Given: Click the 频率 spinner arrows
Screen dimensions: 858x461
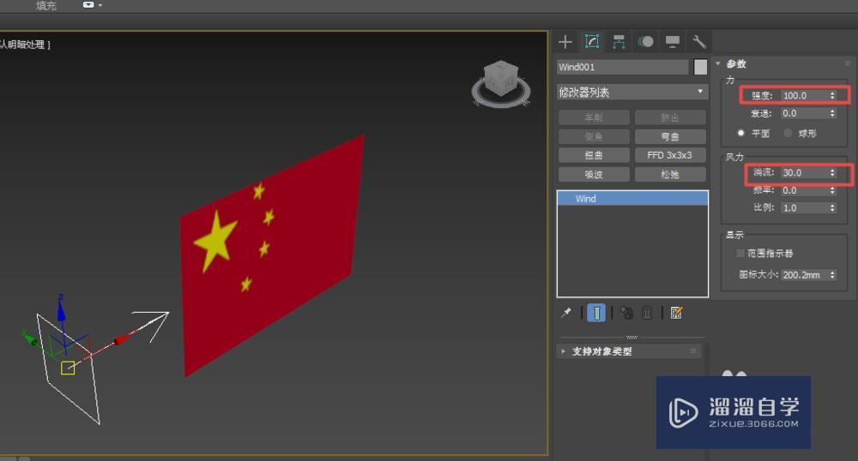Looking at the screenshot, I should 832,190.
